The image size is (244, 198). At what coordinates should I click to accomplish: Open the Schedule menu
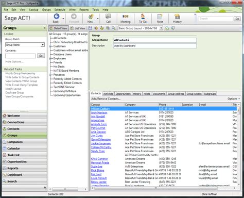pos(60,10)
